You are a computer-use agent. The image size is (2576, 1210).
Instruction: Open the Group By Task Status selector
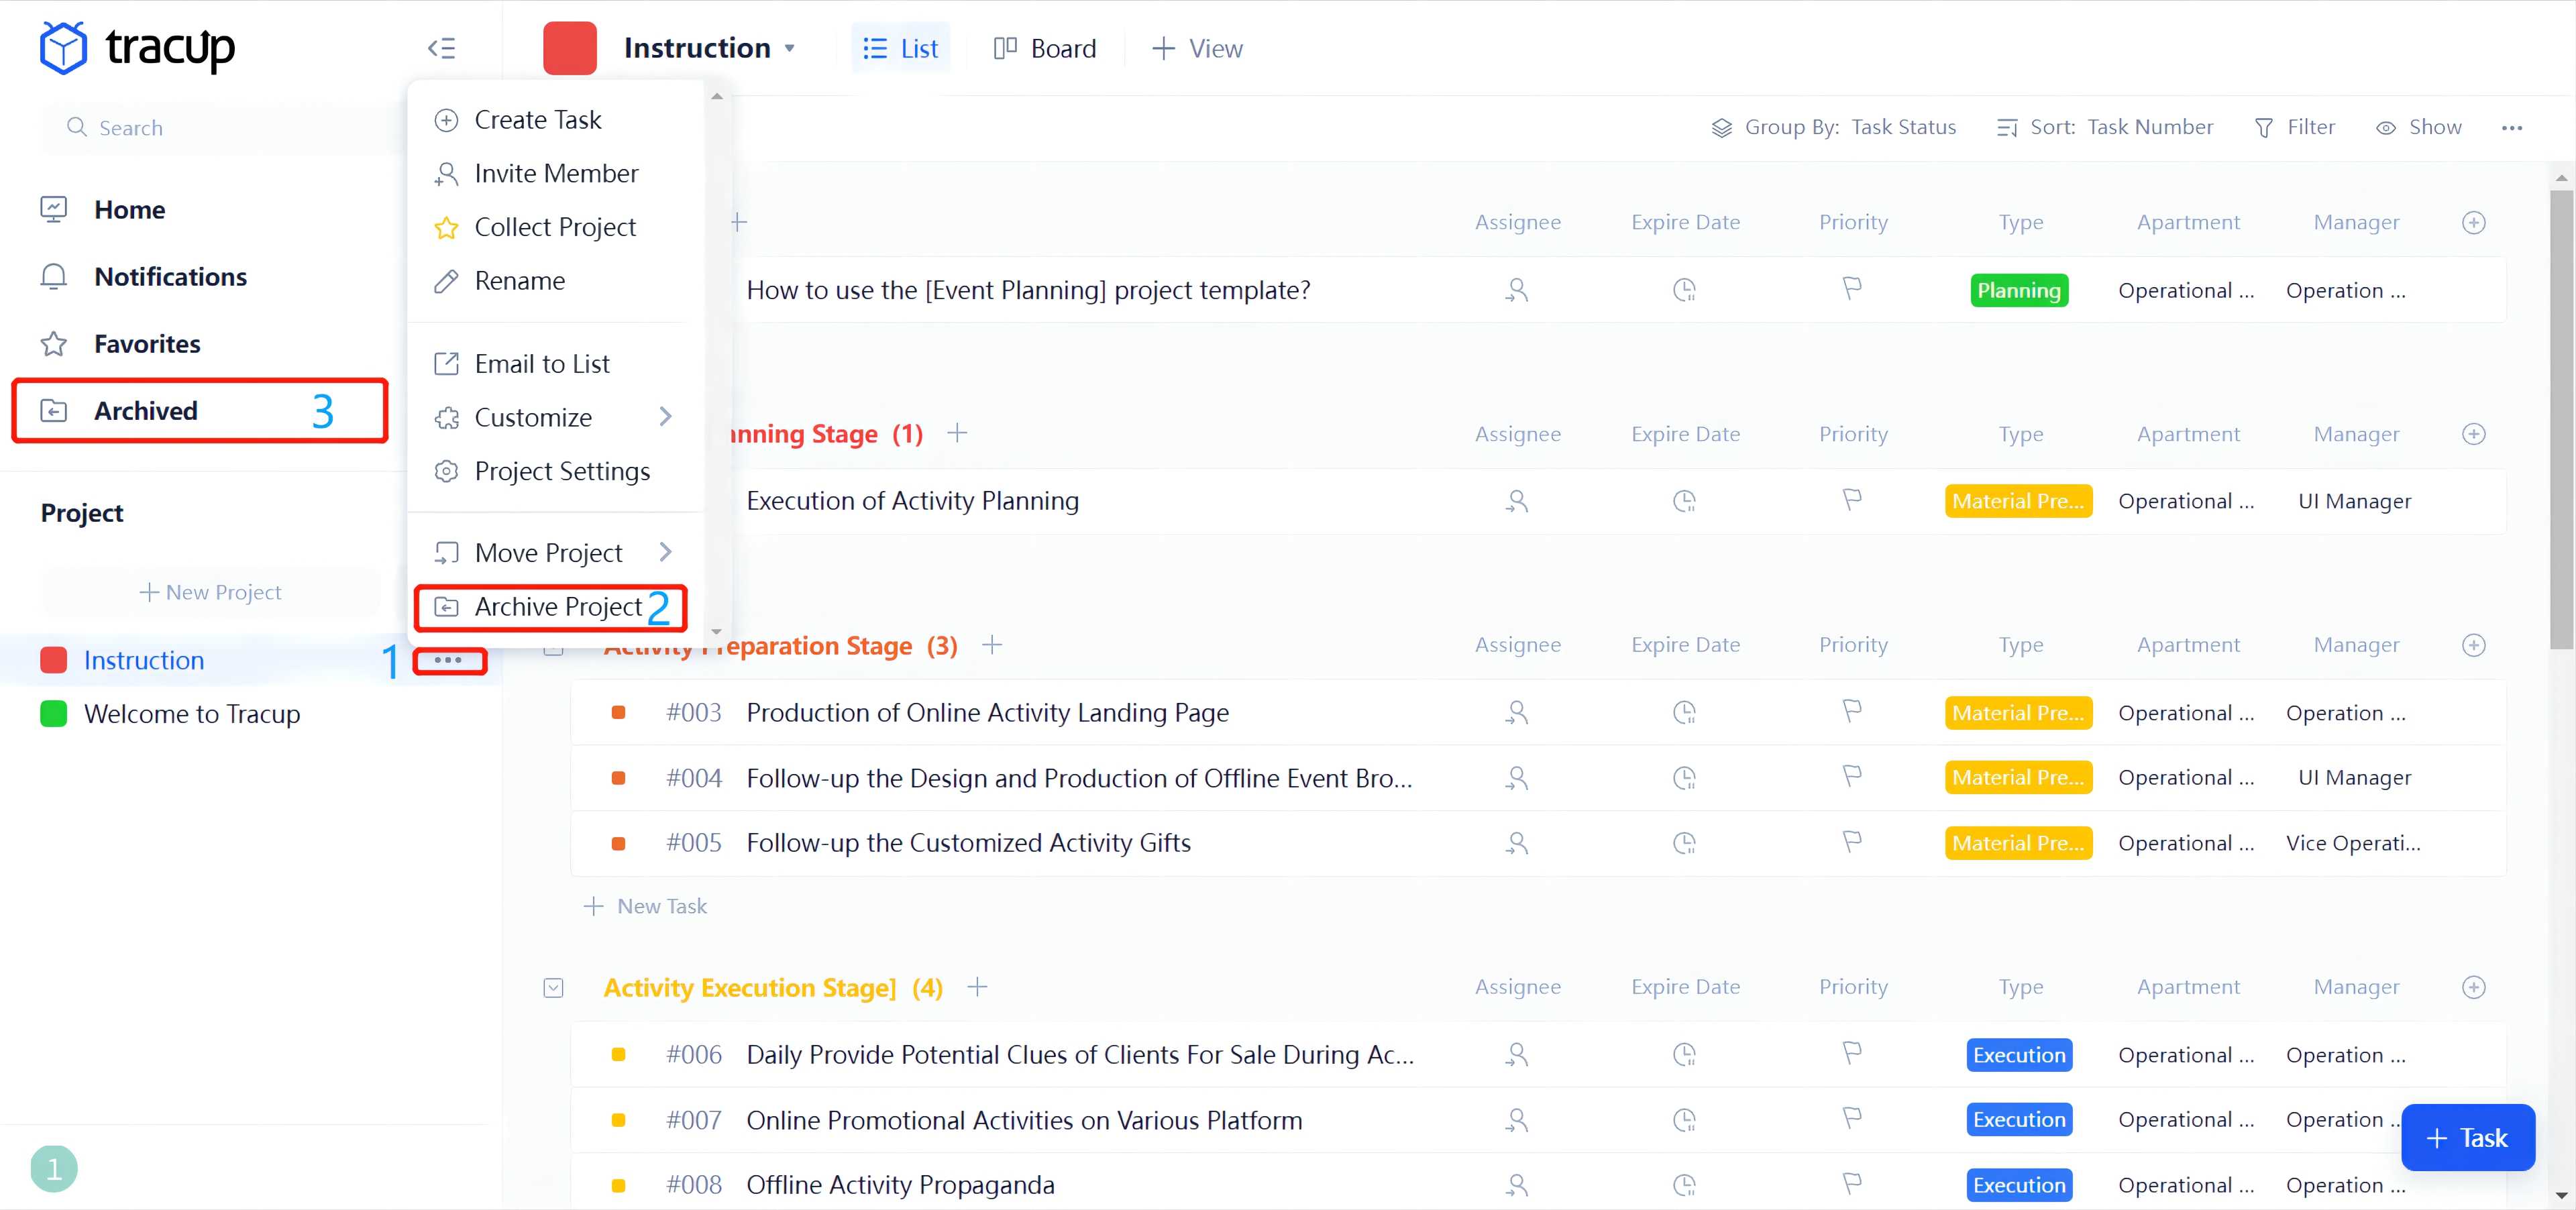click(1833, 127)
